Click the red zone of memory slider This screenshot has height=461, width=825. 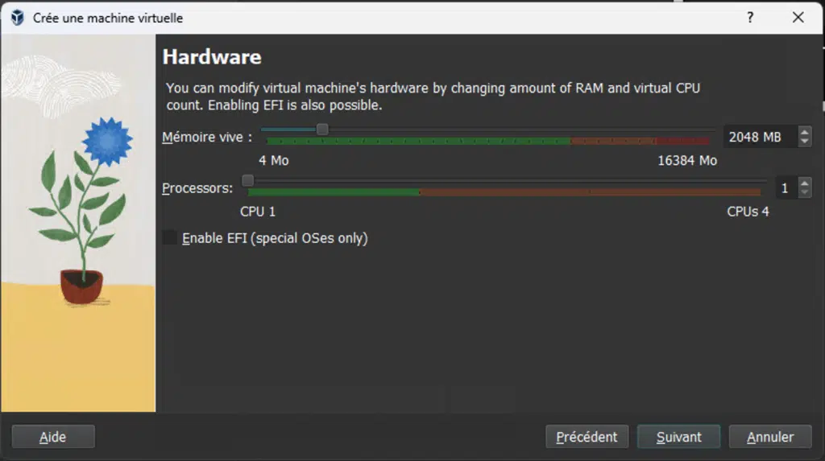[x=682, y=141]
